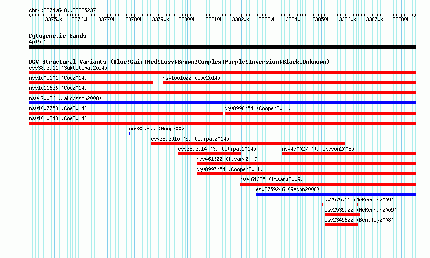Click the black 4p15.1 cytogenetic band bar

(x=222, y=47)
